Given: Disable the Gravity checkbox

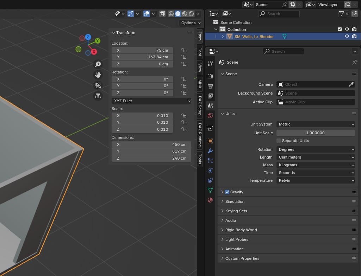Looking at the screenshot, I should 227,192.
